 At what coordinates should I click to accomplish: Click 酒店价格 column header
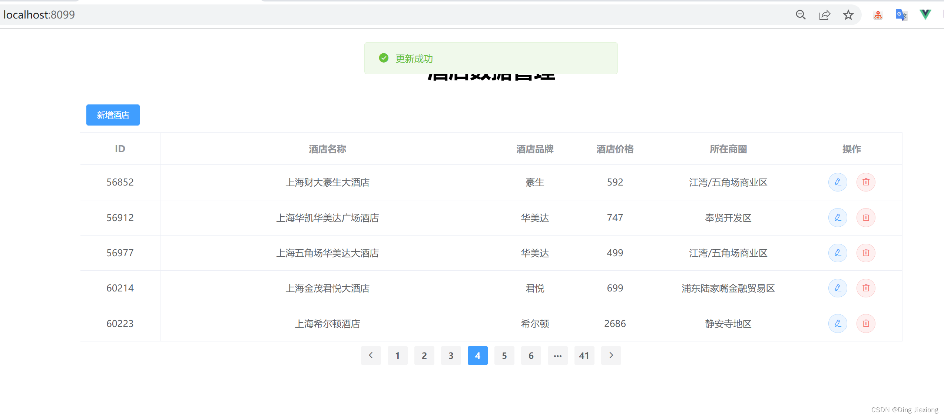tap(615, 149)
